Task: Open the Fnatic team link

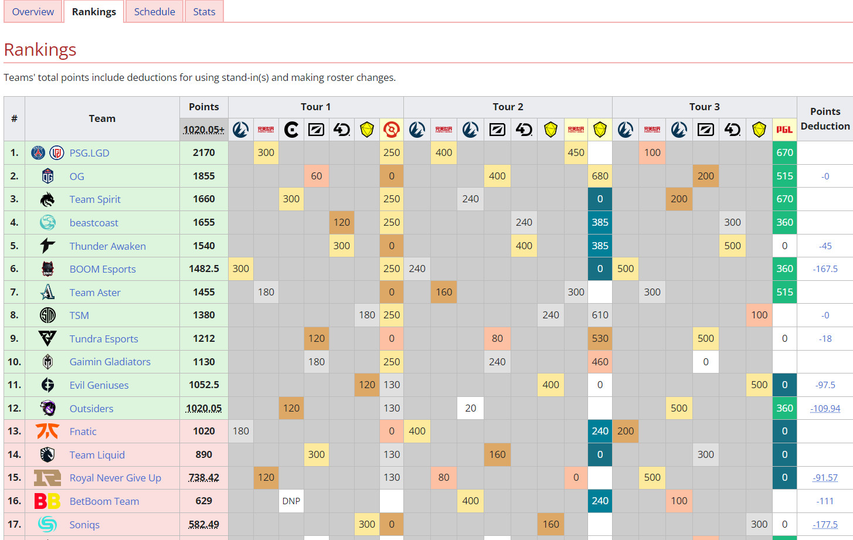Action: coord(83,432)
